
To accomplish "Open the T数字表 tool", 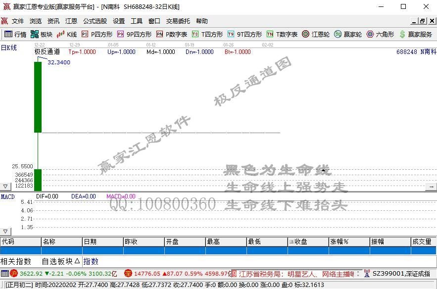I will click(282, 34).
